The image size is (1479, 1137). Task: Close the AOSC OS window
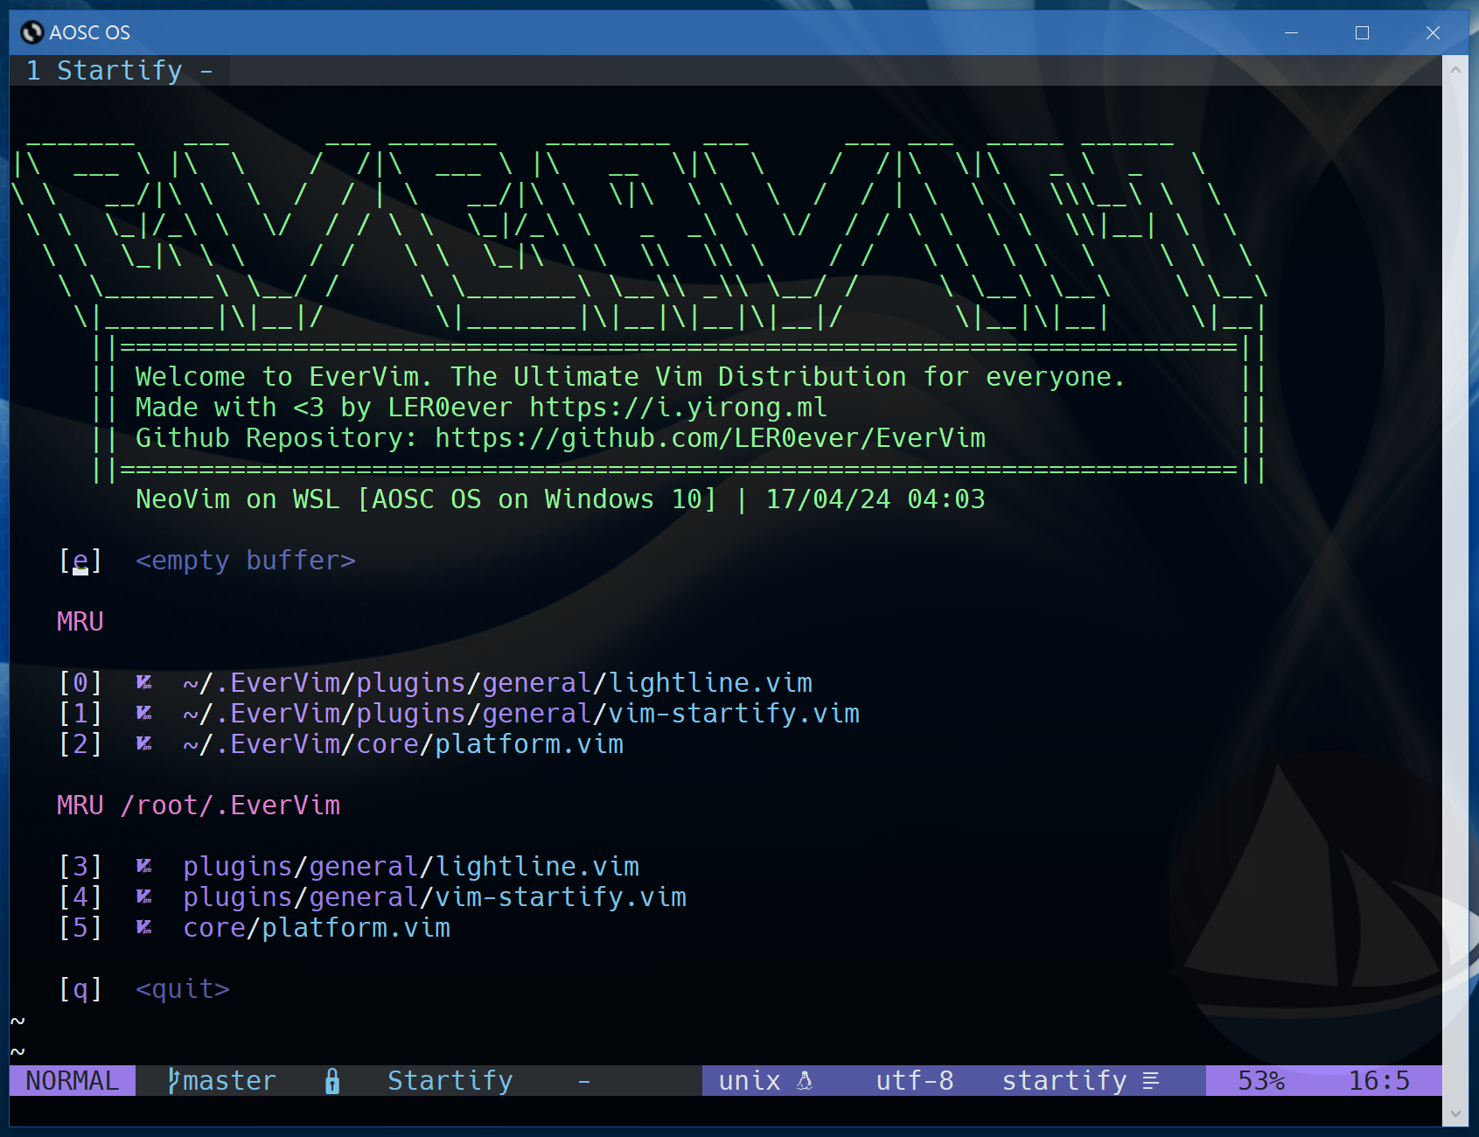click(1433, 32)
